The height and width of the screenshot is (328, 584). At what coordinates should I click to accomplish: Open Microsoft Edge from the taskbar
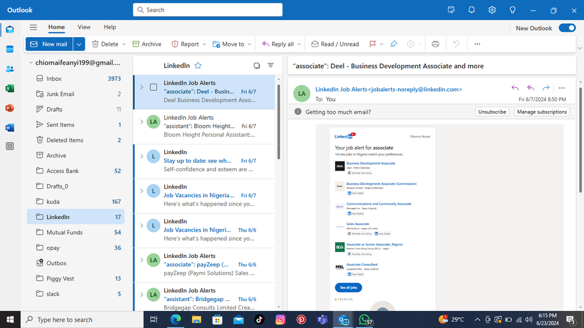click(x=175, y=319)
